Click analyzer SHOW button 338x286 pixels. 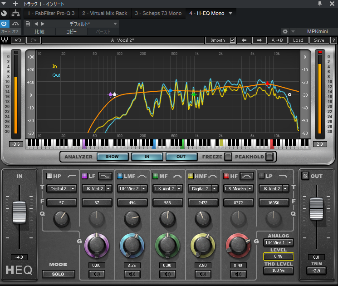tap(113, 157)
